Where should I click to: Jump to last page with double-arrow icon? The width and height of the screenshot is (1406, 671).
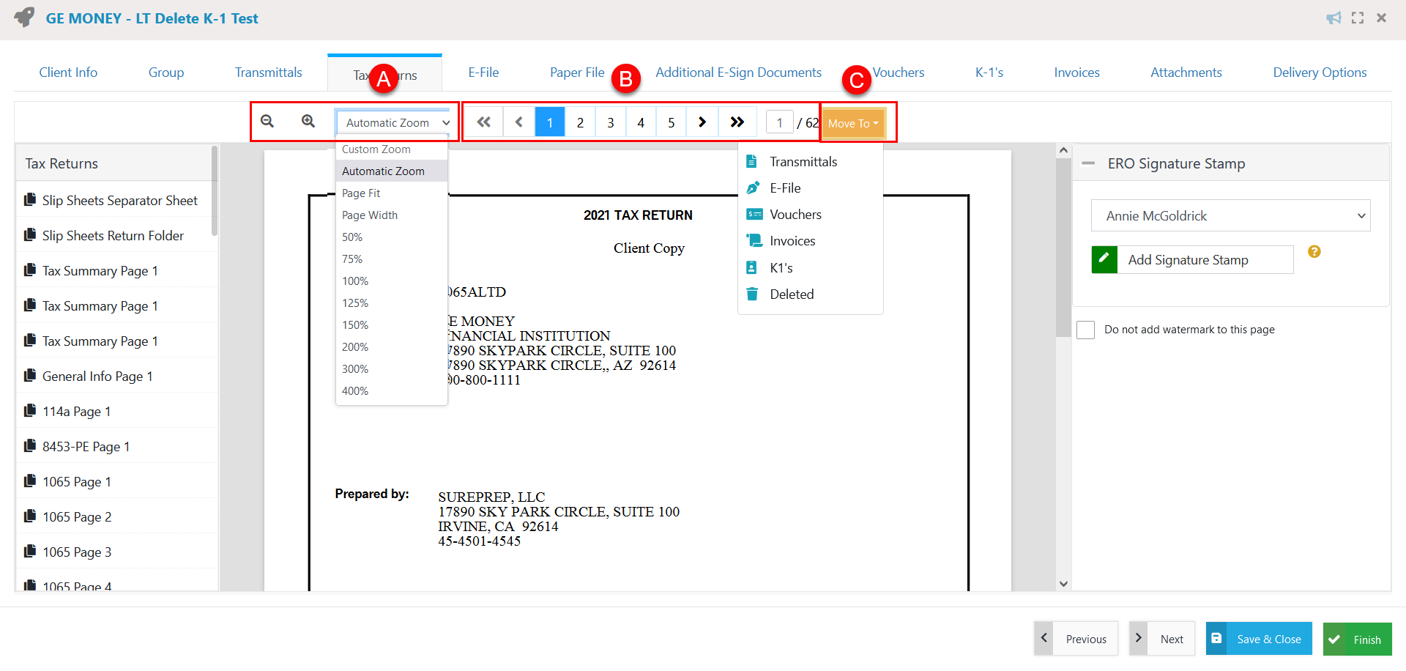[737, 122]
